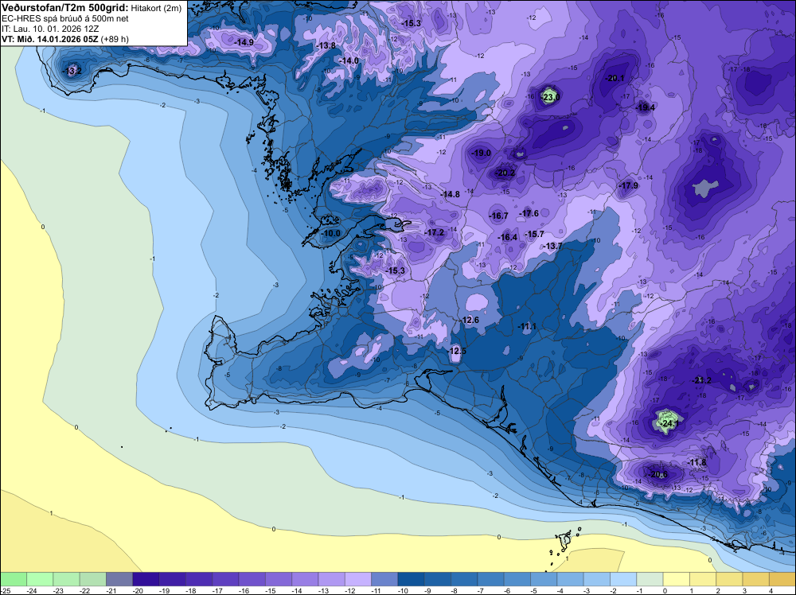Click the -13.2 temperature value in the northwest corner
This screenshot has height=595, width=796.
coord(72,71)
